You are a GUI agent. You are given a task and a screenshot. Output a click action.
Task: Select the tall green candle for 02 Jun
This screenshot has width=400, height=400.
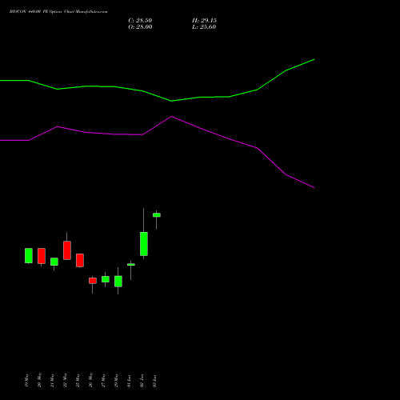coord(144,244)
